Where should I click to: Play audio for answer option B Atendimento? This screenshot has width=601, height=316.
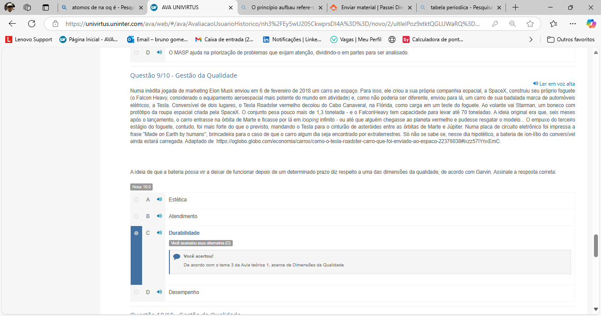tap(159, 216)
